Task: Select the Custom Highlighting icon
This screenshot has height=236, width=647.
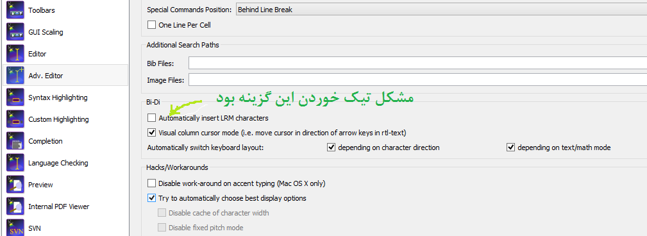Action: tap(15, 119)
